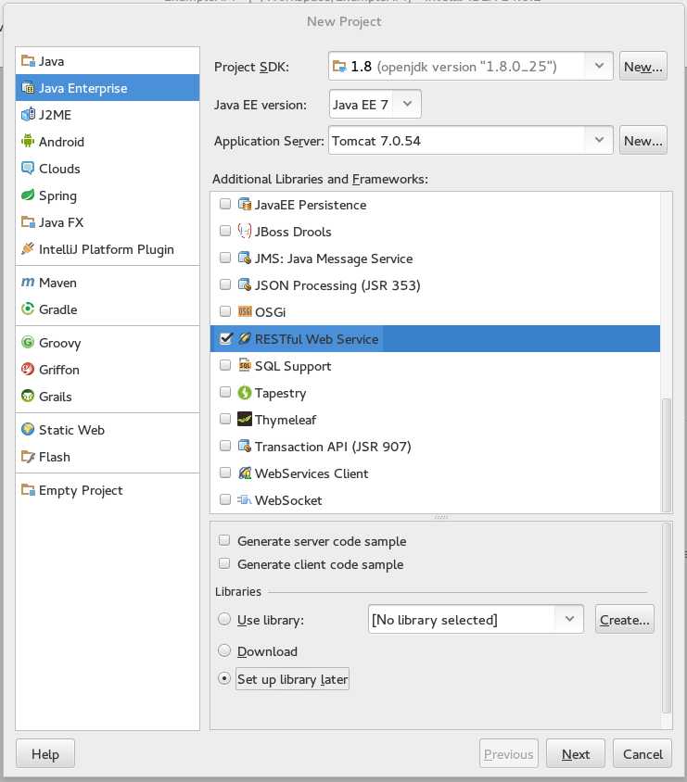Viewport: 687px width, 782px height.
Task: Check the OSGi checkbox
Action: (x=225, y=311)
